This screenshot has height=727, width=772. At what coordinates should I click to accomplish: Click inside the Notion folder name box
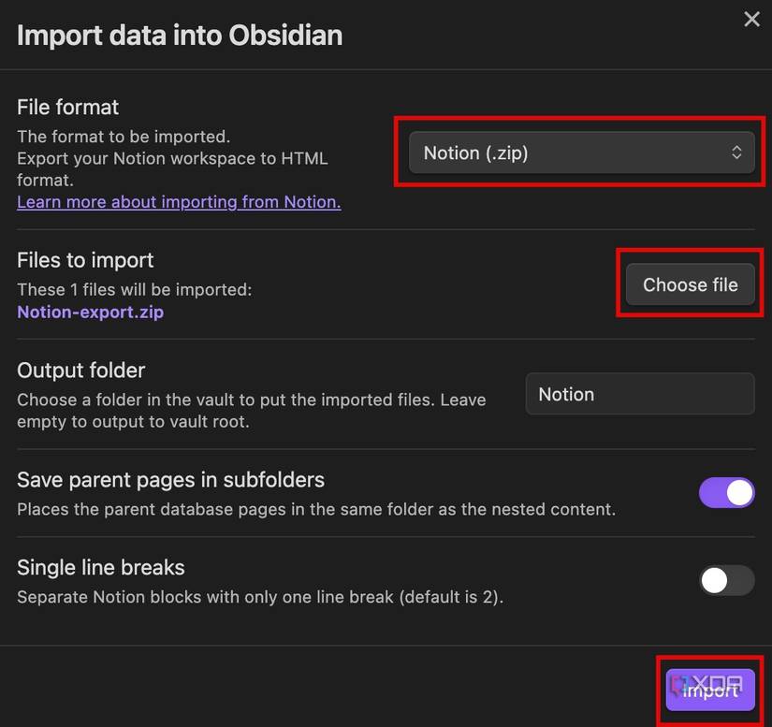pos(639,393)
